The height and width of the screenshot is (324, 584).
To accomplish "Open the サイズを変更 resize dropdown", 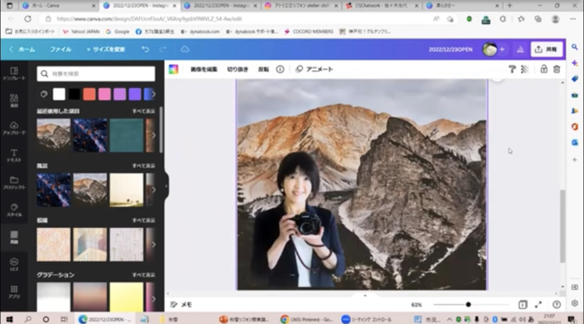I will [106, 50].
